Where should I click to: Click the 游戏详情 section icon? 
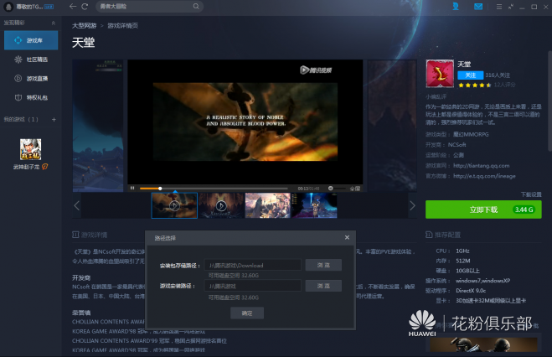coord(75,235)
